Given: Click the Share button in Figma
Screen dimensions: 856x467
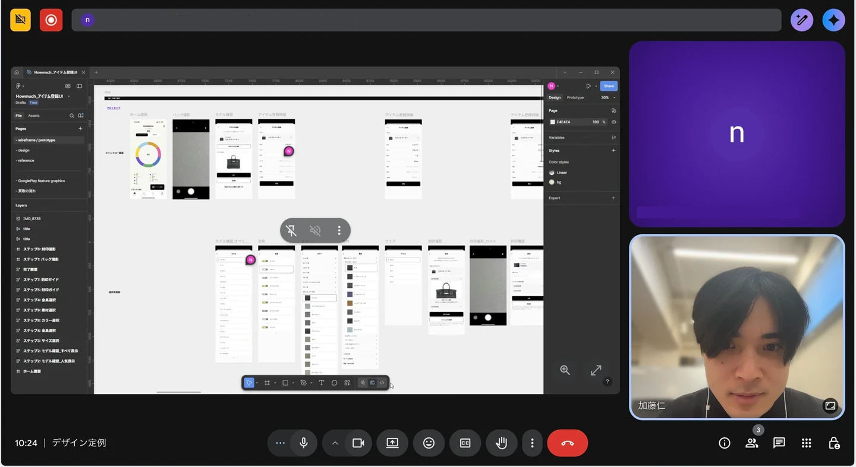Looking at the screenshot, I should (609, 86).
